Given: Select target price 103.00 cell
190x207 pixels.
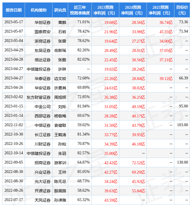Looking at the screenshot, I should pos(182,125).
